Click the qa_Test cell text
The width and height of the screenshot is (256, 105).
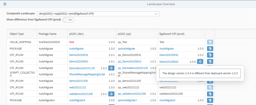point(122,42)
